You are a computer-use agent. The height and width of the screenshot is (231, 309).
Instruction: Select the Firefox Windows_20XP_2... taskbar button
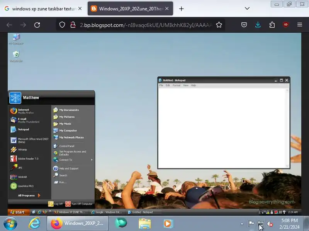(78, 223)
